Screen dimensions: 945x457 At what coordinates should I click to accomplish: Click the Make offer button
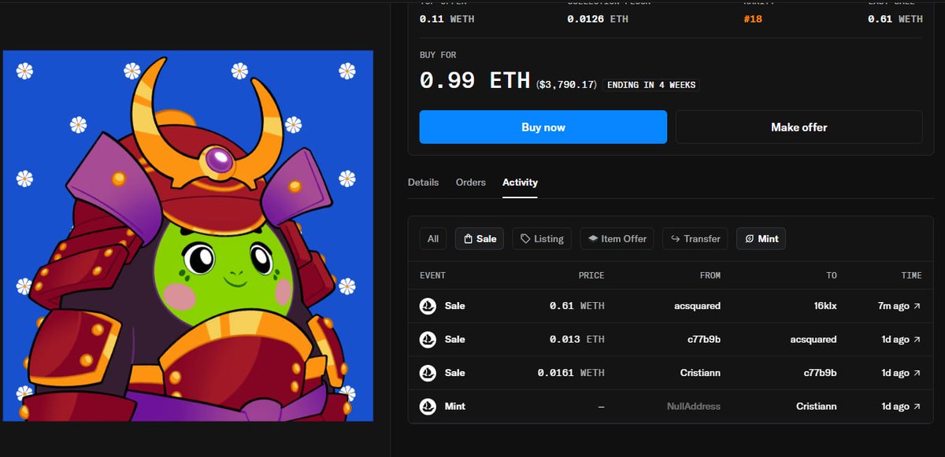[x=799, y=127]
